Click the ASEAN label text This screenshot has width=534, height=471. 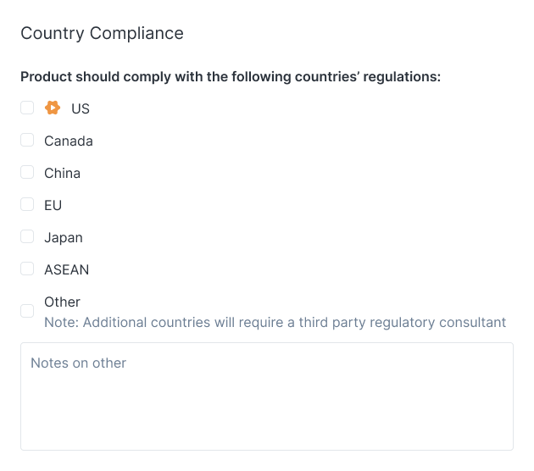click(67, 270)
